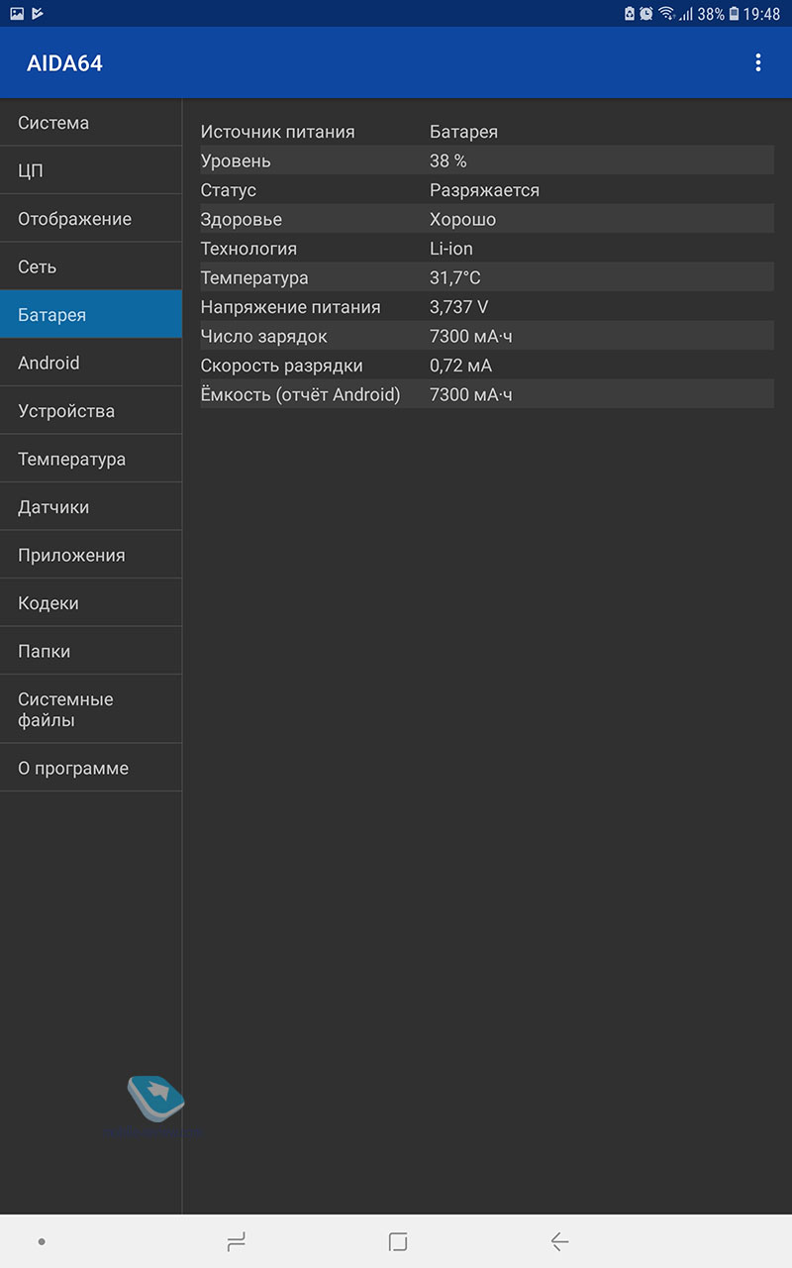792x1268 pixels.
Task: Click the Технология row label
Action: pos(248,249)
